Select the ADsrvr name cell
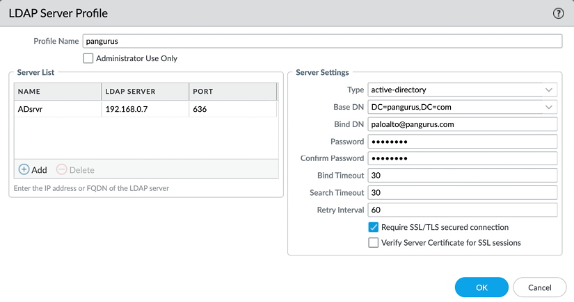The image size is (574, 302). point(58,109)
